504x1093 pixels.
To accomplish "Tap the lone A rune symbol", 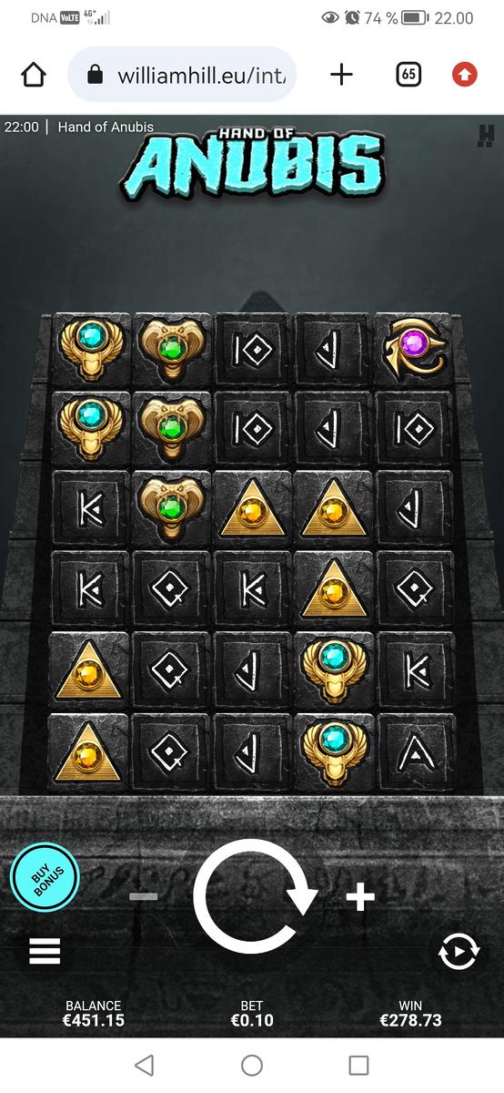I will point(416,752).
